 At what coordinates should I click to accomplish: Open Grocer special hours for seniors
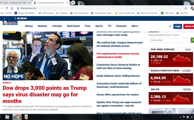click(118, 95)
